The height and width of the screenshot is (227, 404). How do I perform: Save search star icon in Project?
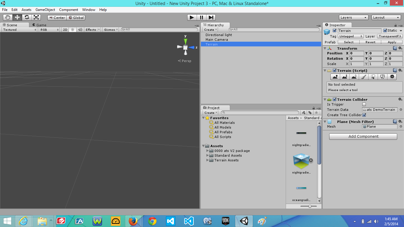tap(316, 113)
